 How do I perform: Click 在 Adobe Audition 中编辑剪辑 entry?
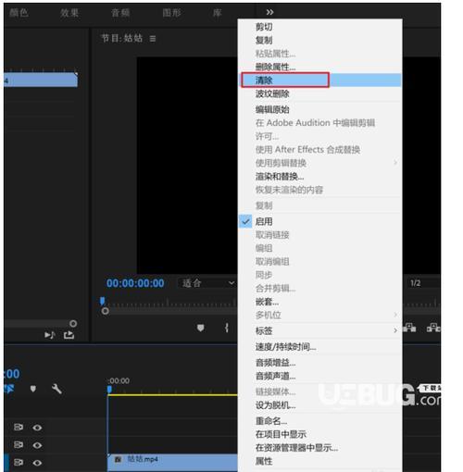coord(320,123)
